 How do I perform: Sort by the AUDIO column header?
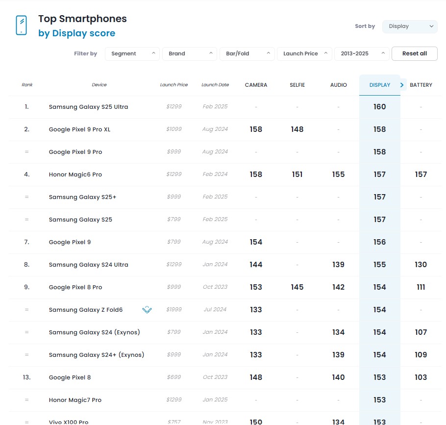point(339,85)
